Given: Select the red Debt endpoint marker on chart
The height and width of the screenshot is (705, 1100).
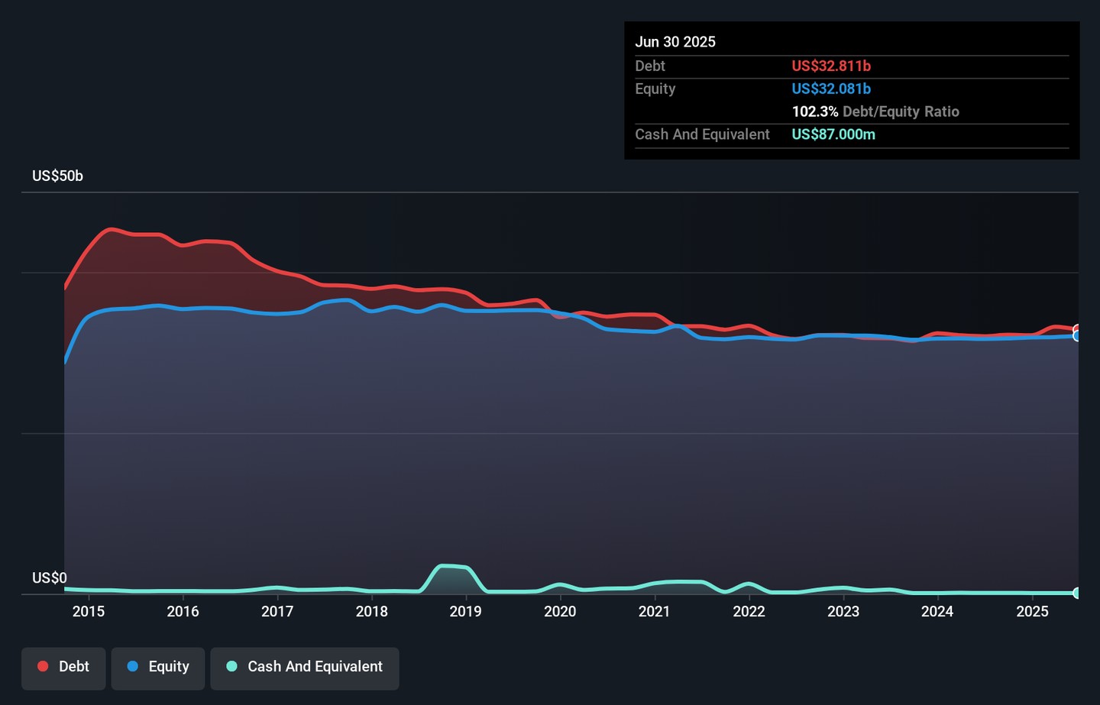Looking at the screenshot, I should coord(1077,329).
